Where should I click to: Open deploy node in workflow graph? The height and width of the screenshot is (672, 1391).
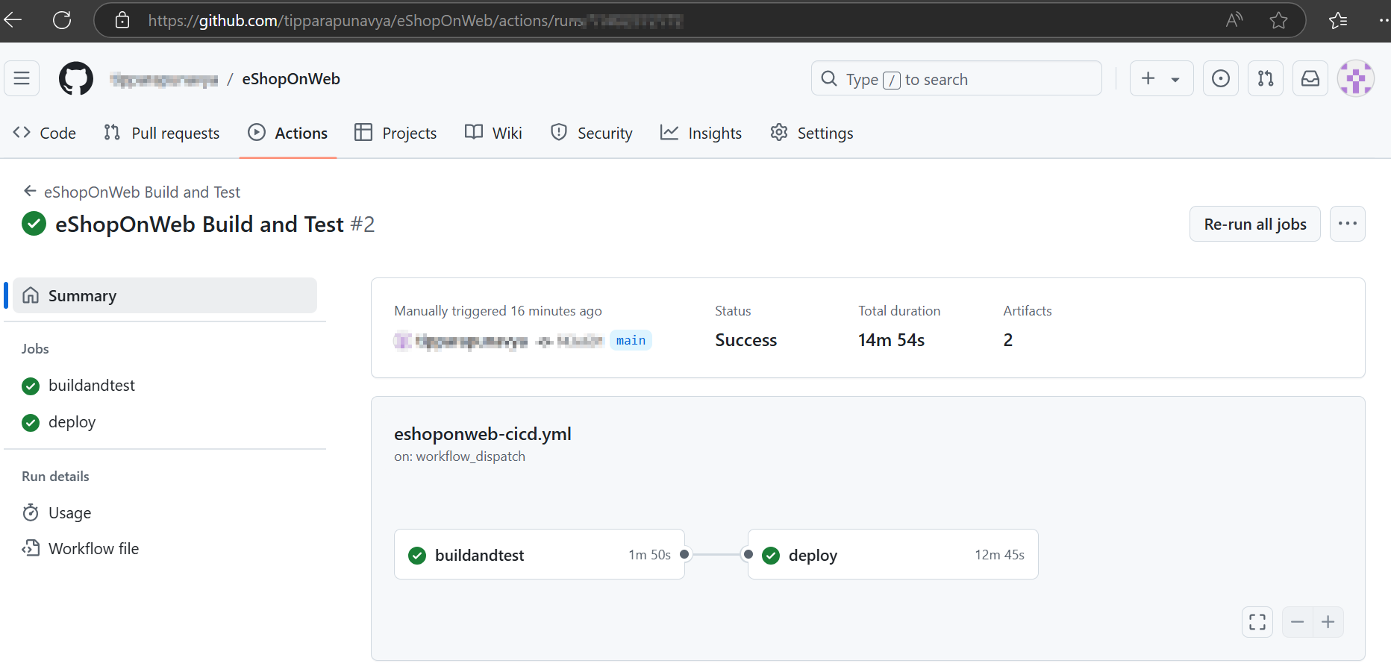(893, 554)
